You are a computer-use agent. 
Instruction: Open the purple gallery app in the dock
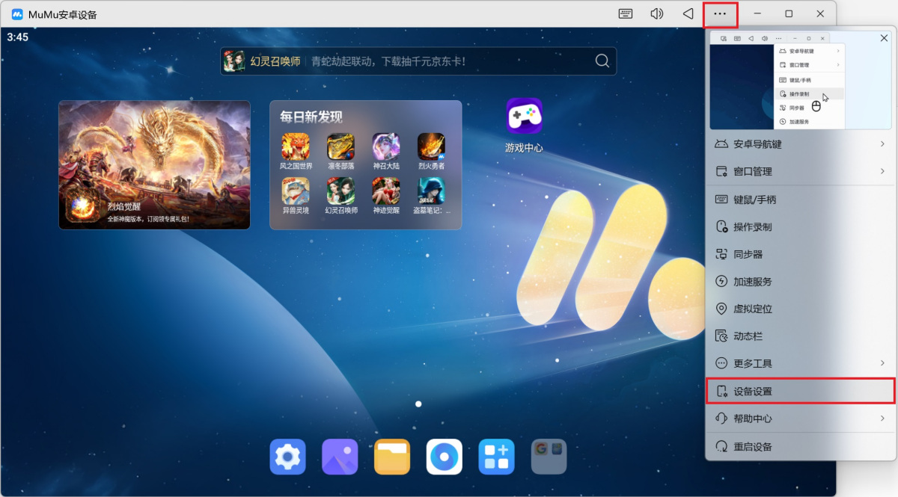tap(340, 456)
